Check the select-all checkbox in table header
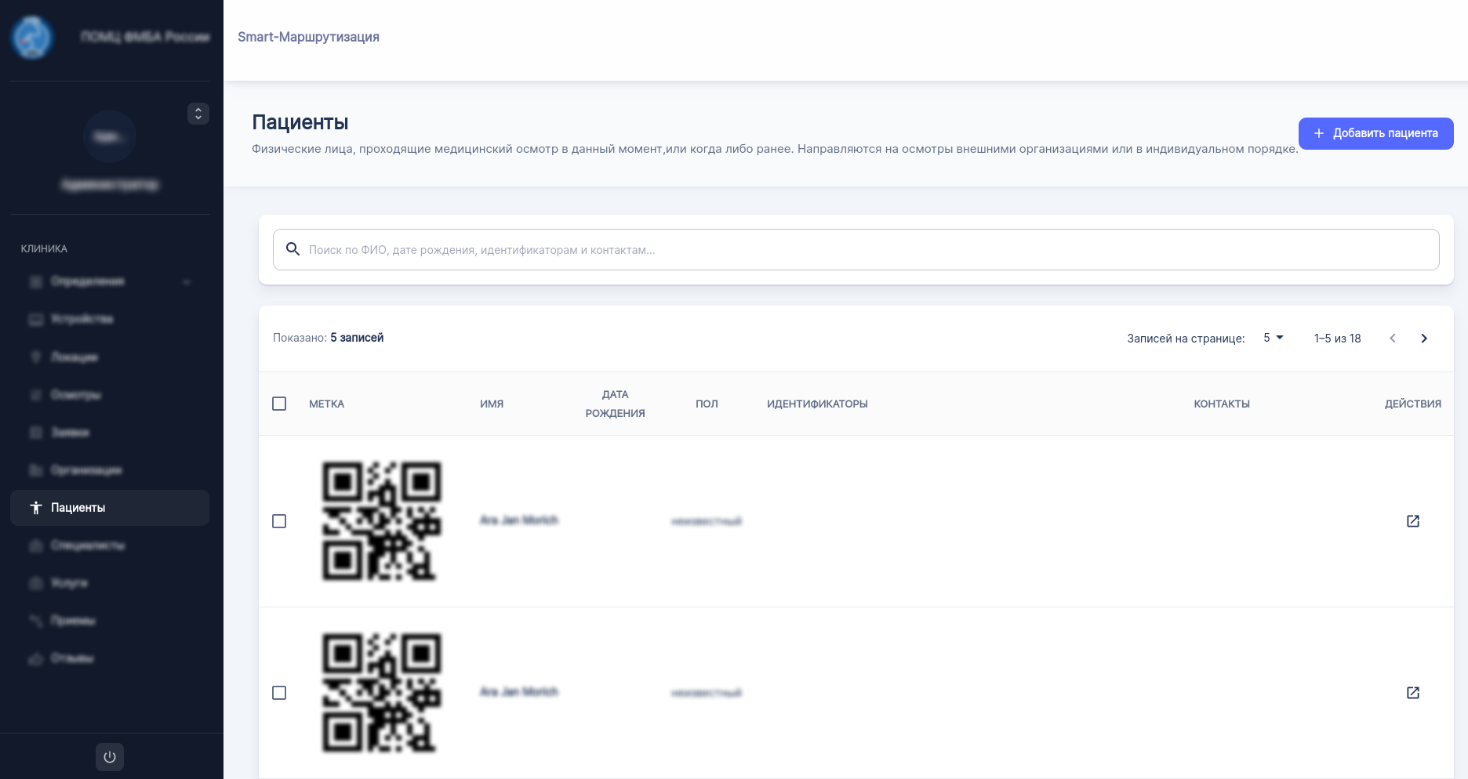The width and height of the screenshot is (1468, 779). (x=279, y=403)
